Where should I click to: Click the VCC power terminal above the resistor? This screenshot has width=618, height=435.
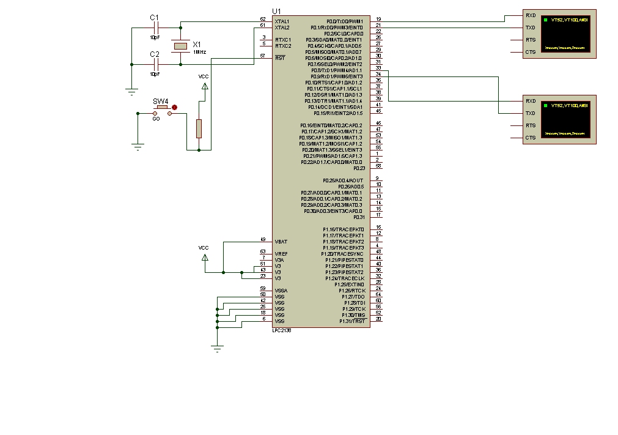tap(204, 87)
